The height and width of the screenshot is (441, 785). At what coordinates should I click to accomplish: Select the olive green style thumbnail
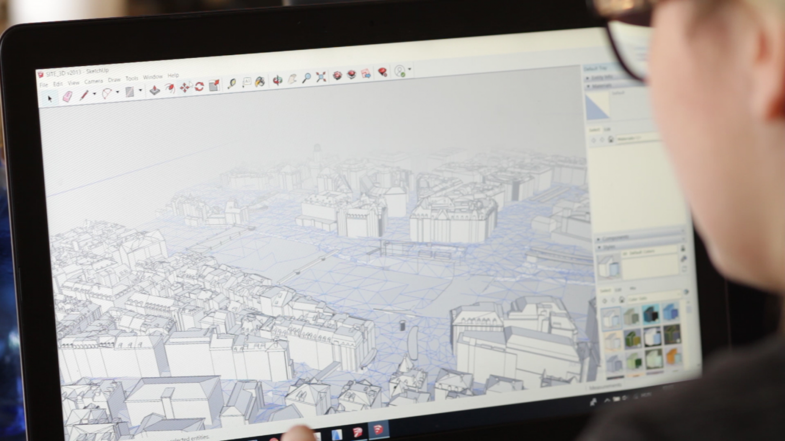point(632,339)
